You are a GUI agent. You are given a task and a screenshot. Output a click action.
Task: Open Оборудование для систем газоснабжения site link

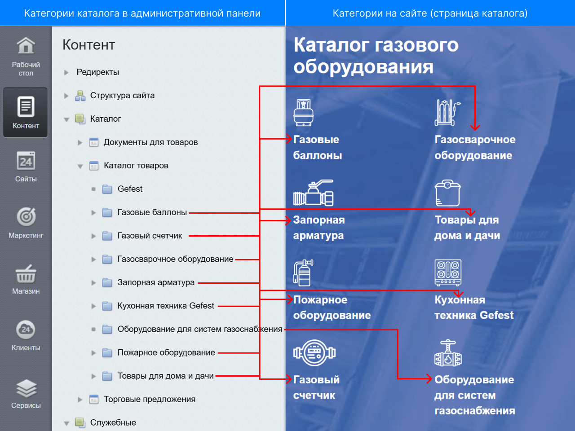tap(475, 395)
